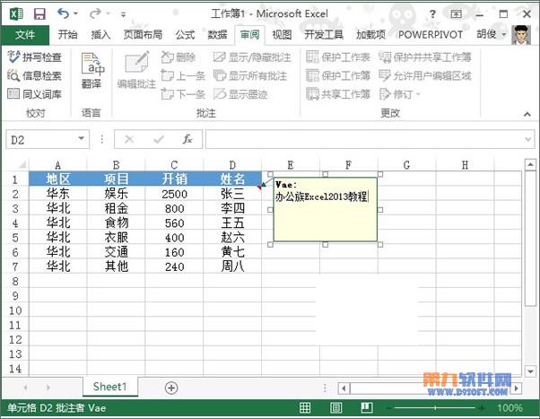Click the horizontal scrollbar left arrow

(344, 388)
